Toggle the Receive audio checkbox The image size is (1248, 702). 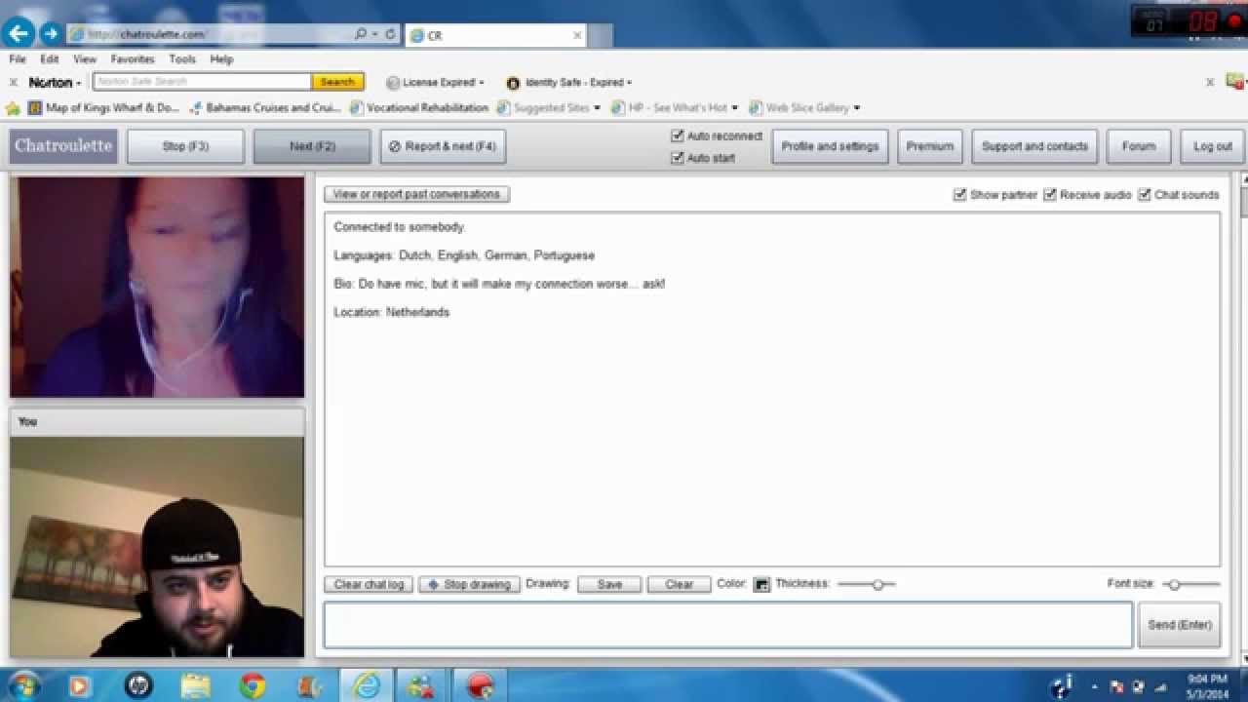pyautogui.click(x=1050, y=195)
